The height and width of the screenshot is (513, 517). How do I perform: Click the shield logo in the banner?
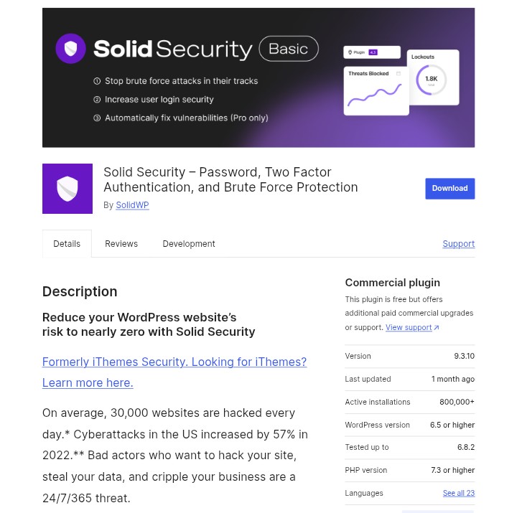click(70, 49)
